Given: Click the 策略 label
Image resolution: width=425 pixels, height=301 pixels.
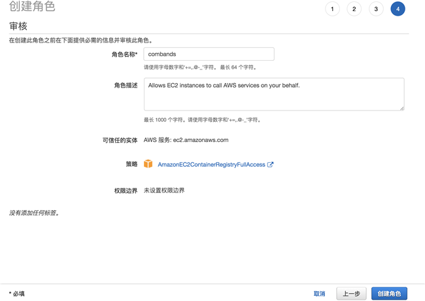Looking at the screenshot, I should (x=131, y=164).
